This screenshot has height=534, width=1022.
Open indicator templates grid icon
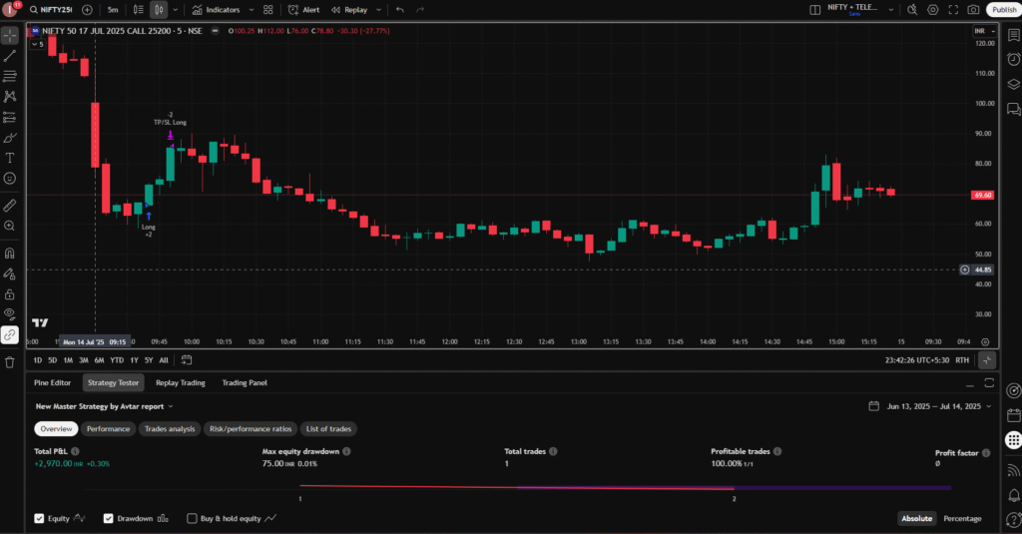(267, 10)
